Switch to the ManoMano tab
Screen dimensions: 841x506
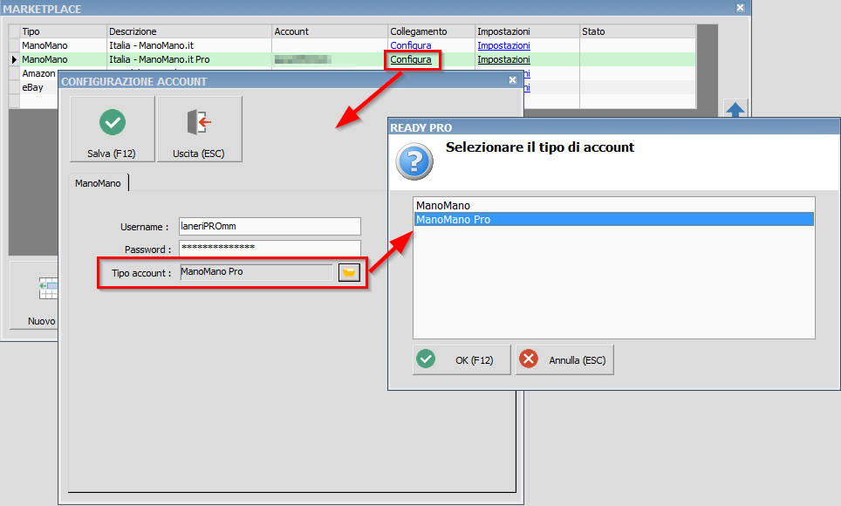coord(99,183)
